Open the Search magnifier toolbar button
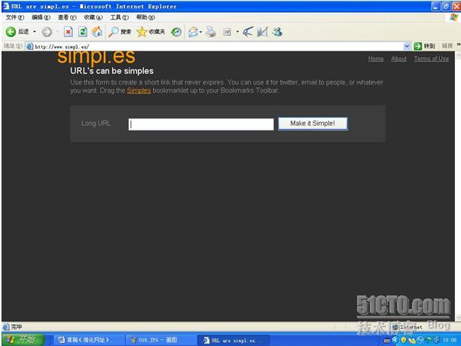The image size is (461, 346). pos(119,32)
